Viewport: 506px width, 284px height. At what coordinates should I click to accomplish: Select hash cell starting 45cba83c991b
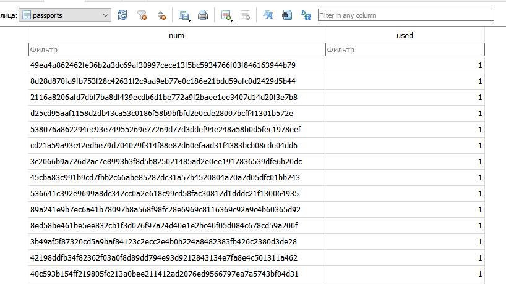[x=176, y=178]
